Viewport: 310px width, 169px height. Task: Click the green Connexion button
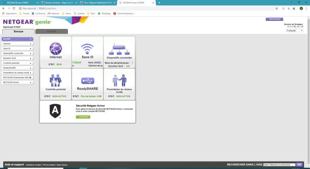83,117
